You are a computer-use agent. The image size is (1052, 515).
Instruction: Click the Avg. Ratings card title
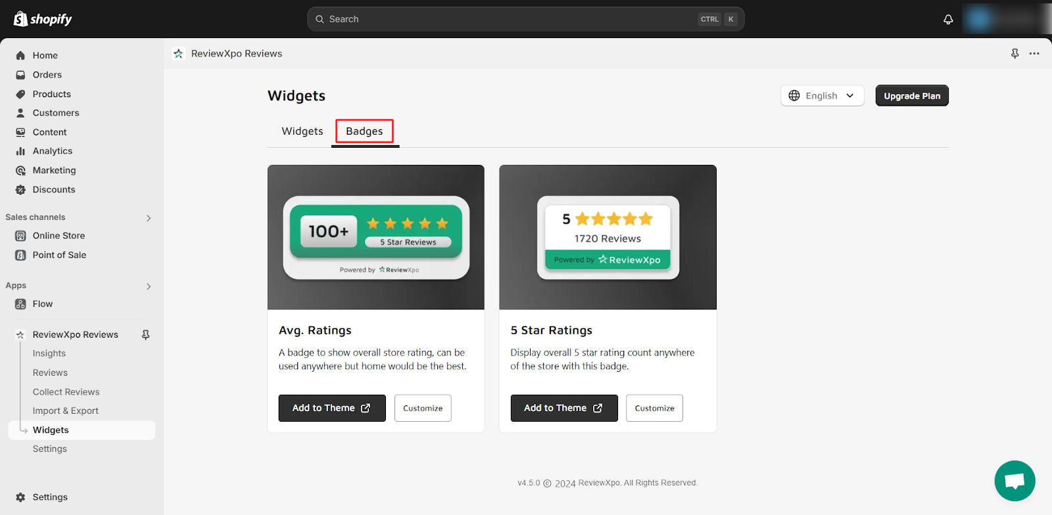(x=315, y=330)
